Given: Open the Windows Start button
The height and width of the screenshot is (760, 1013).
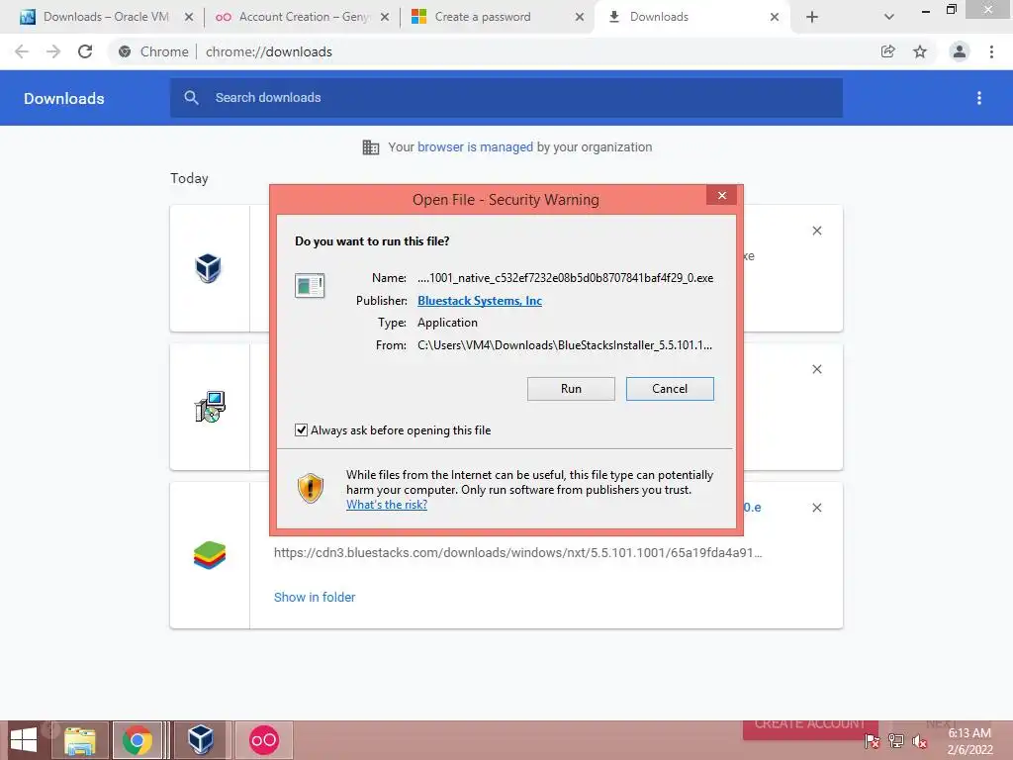Looking at the screenshot, I should (24, 740).
